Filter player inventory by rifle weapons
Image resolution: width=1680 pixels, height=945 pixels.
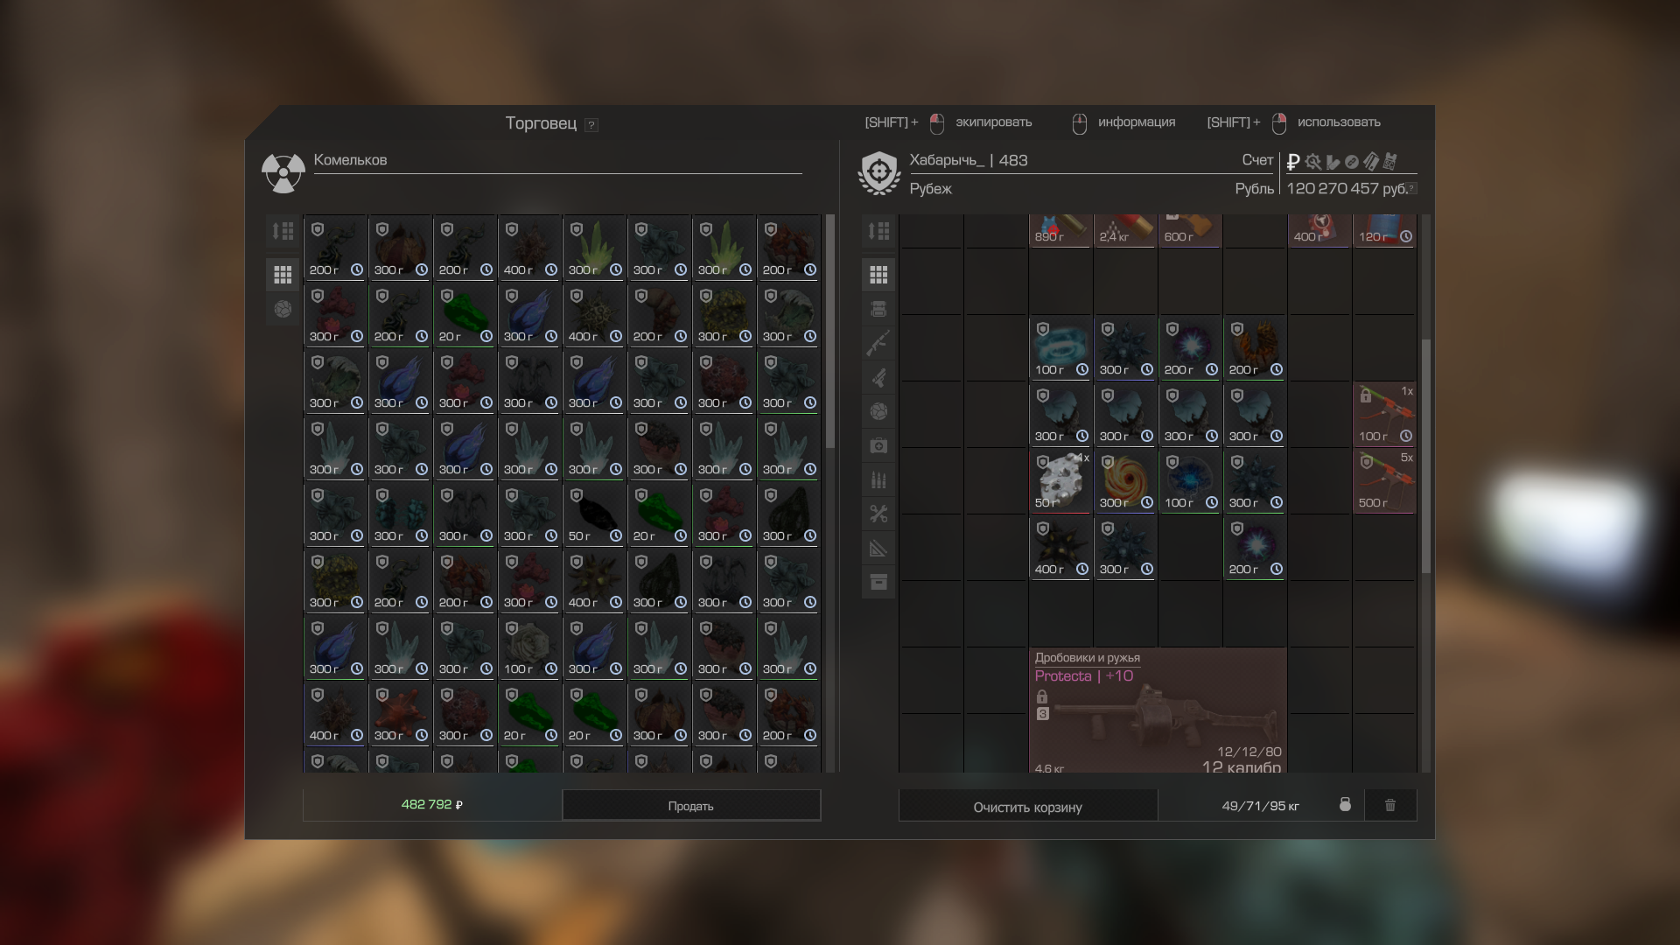(878, 343)
